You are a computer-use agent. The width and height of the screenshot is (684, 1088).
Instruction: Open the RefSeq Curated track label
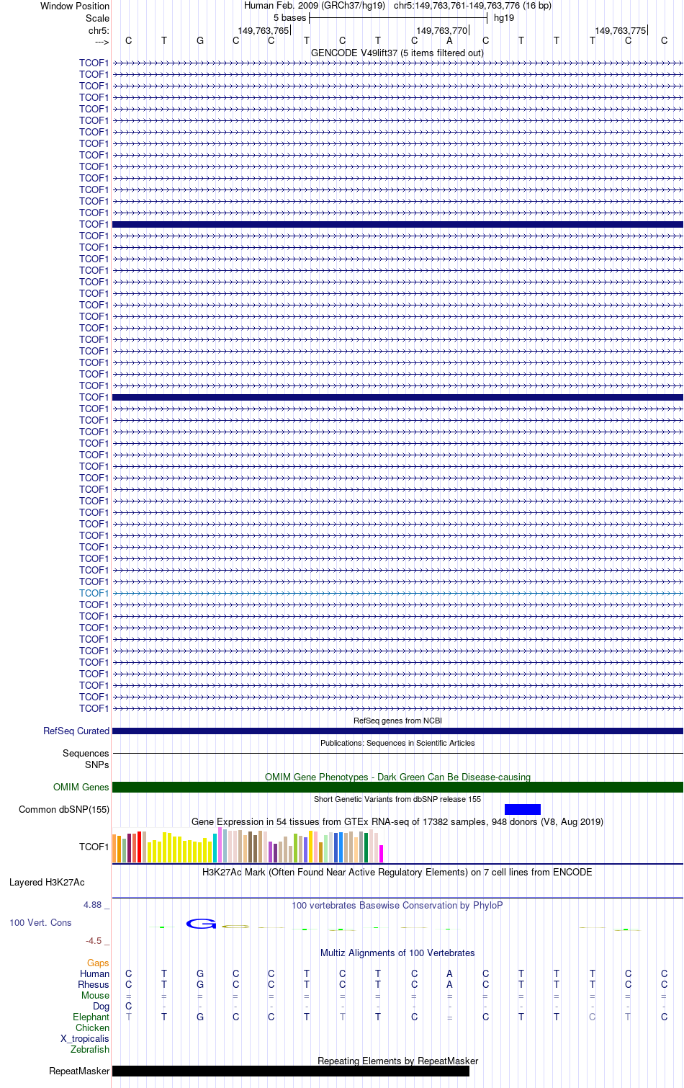pos(76,731)
